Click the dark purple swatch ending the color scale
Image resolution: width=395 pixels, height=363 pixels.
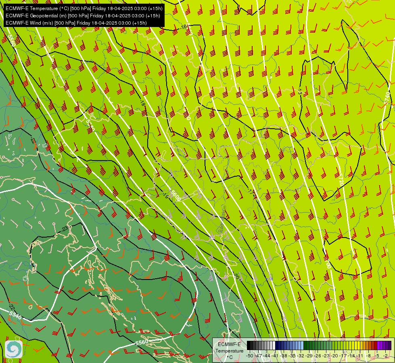click(x=390, y=345)
